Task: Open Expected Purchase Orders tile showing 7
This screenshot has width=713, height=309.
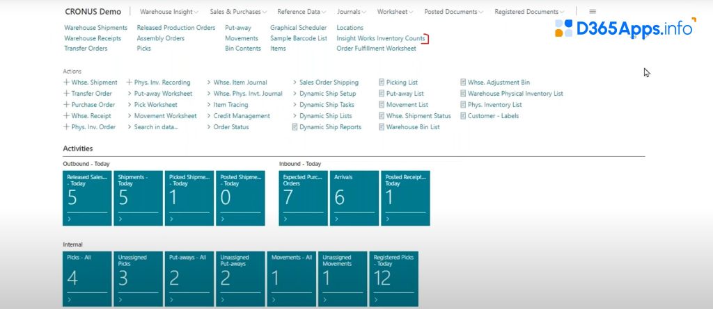Action: [304, 199]
